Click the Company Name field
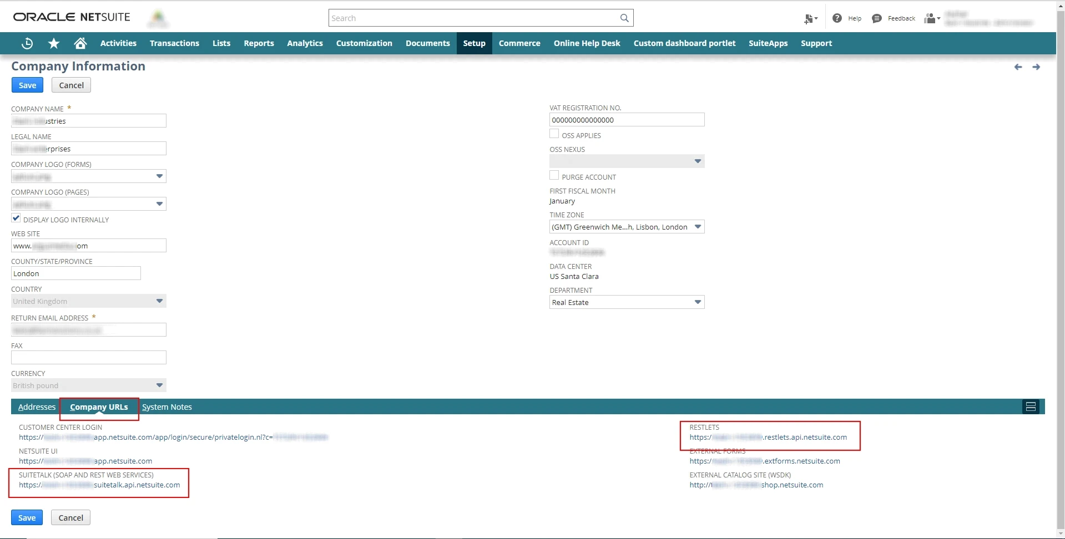 [89, 121]
